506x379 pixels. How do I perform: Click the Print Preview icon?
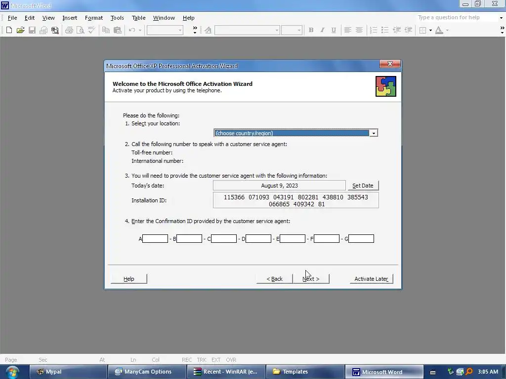tap(81, 30)
